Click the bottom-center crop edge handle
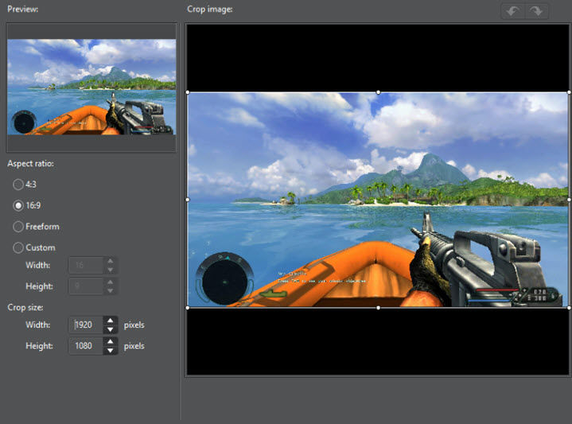Screen dimensions: 572x424 pyautogui.click(x=378, y=307)
